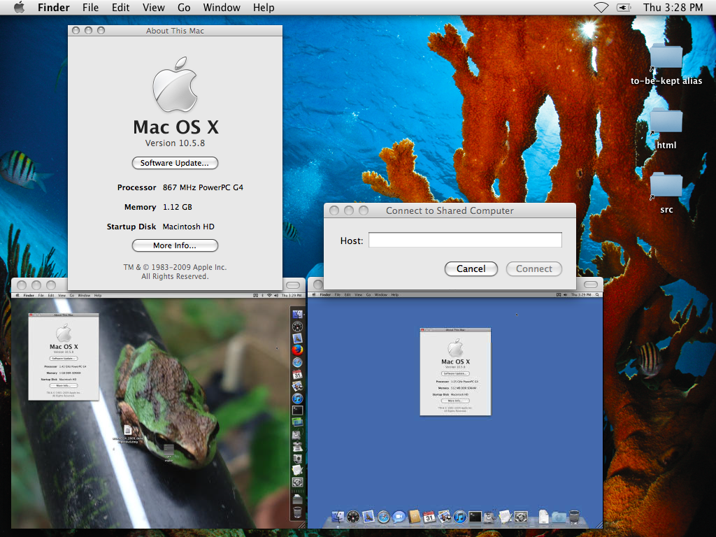Open Trash in the left remote screen's vertical dock
Viewport: 716px width, 537px height.
tap(297, 513)
